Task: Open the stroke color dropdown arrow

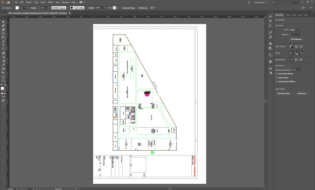Action: 28,8
